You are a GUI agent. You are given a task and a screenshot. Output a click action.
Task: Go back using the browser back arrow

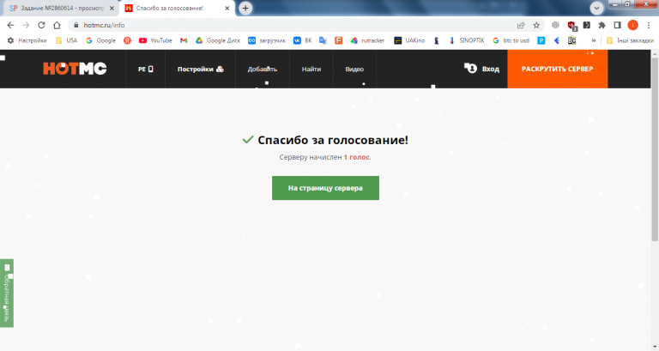pos(10,25)
